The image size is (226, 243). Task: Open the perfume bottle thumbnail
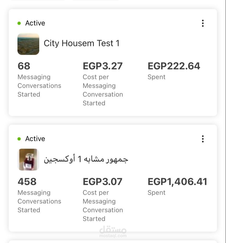point(28,160)
